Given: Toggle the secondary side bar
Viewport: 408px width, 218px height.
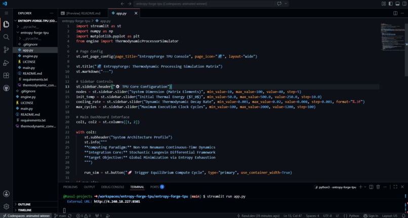Looking at the screenshot, I should point(404,4).
